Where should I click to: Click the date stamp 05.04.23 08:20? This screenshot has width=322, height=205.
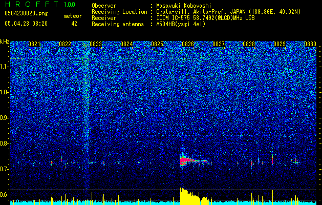pos(26,24)
